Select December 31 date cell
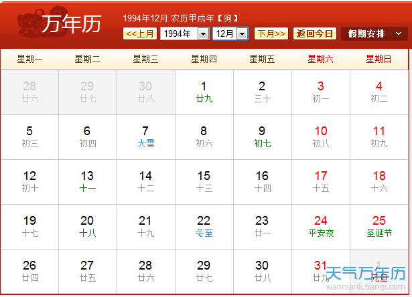The height and width of the screenshot is (297, 412). tap(320, 270)
